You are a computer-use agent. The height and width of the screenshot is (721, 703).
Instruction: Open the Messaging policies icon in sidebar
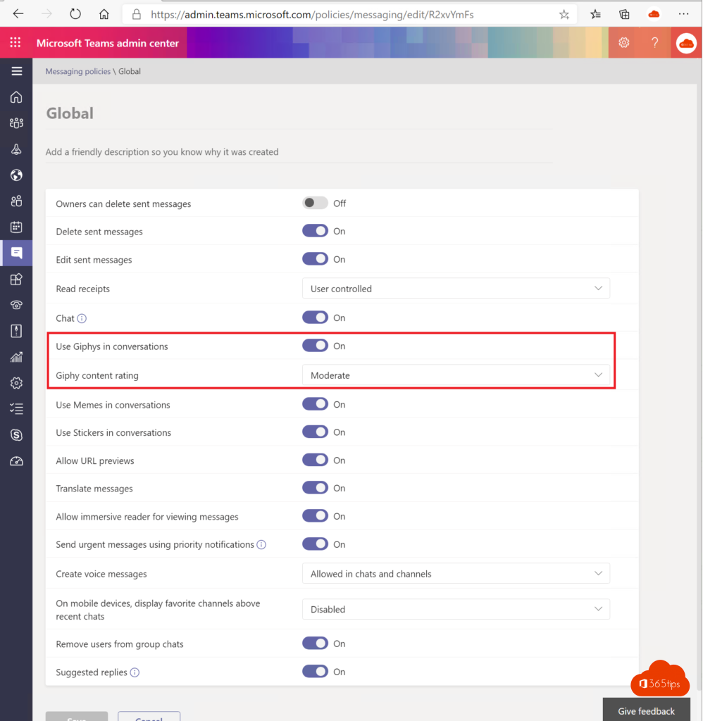point(16,253)
